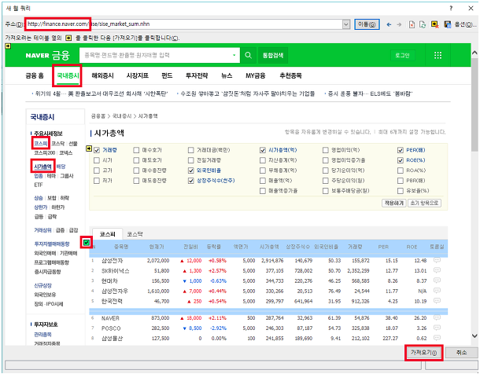Click the stop loading page icon
Image resolution: width=480 pixels, height=374 pixels.
tap(412, 24)
